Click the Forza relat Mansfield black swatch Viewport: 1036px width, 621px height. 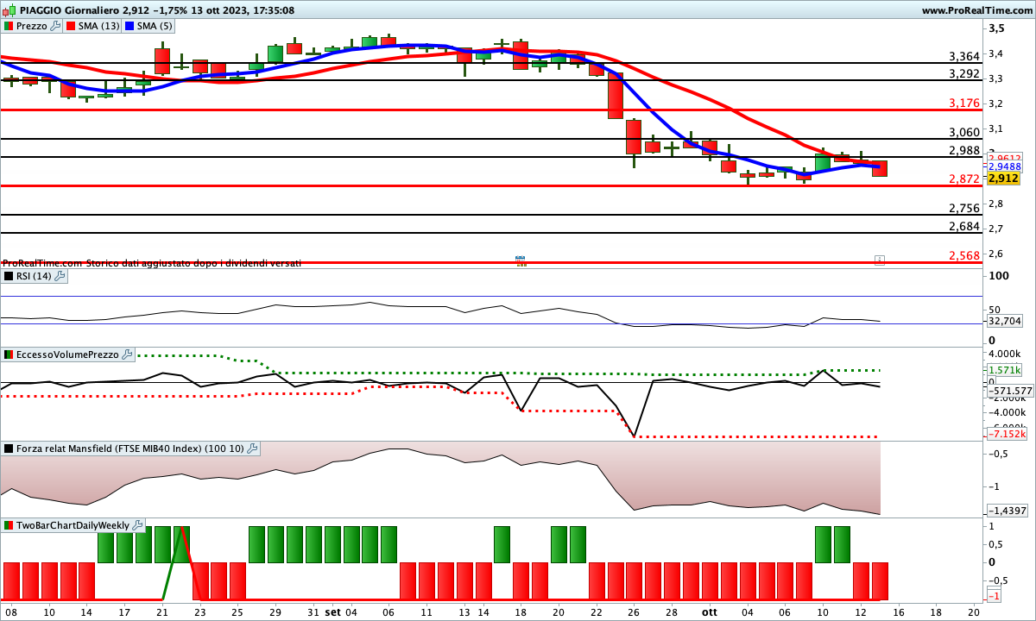9,448
